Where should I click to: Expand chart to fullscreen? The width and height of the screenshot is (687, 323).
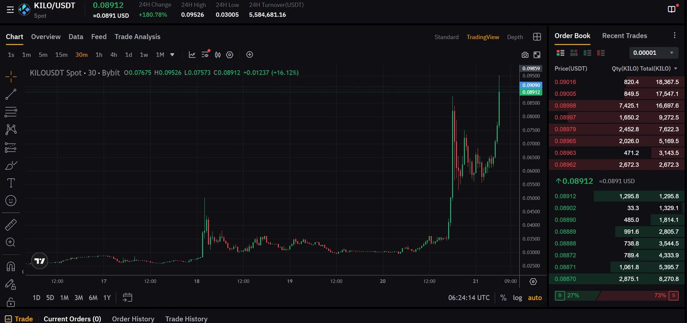[x=536, y=55]
